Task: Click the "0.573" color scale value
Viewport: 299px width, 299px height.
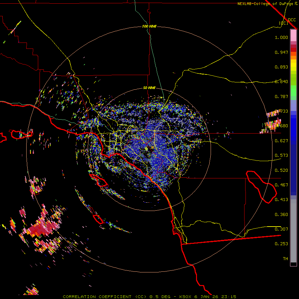Action: (x=281, y=155)
